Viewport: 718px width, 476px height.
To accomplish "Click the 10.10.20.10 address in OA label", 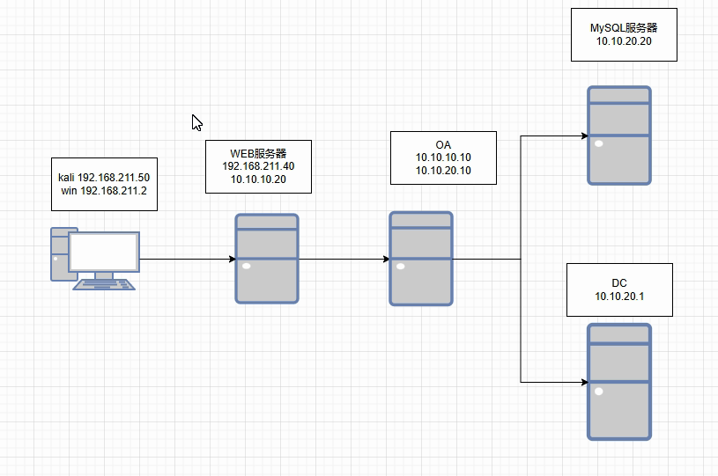I will 443,171.
